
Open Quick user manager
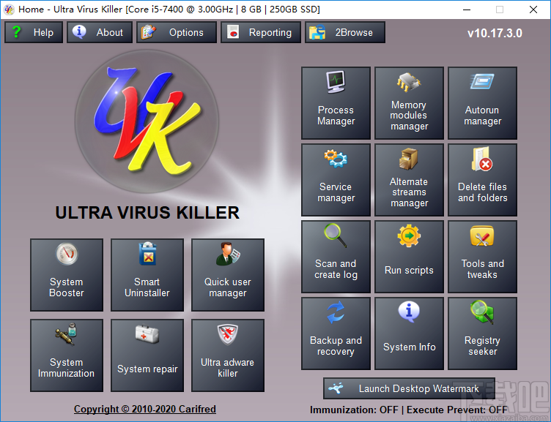[228, 275]
